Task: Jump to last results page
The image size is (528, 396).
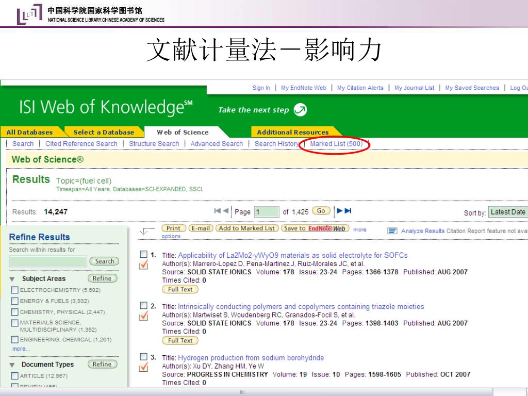Action: 348,211
